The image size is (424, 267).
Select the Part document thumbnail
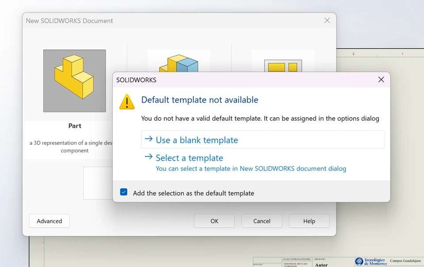click(75, 80)
